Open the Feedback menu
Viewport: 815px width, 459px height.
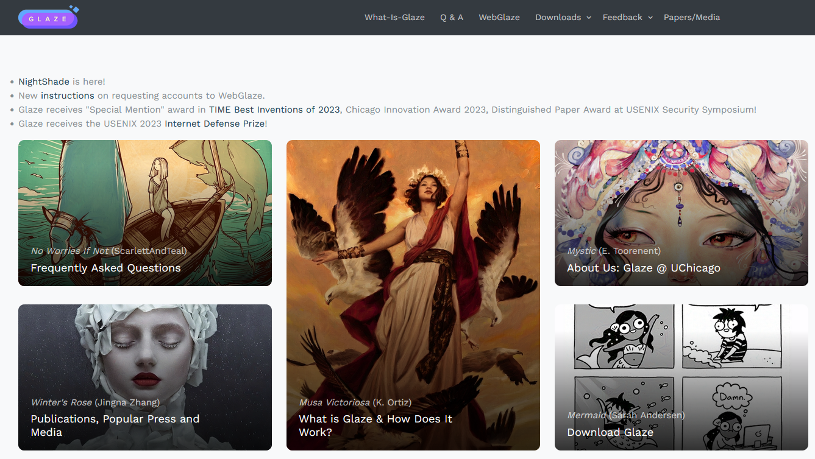click(622, 18)
